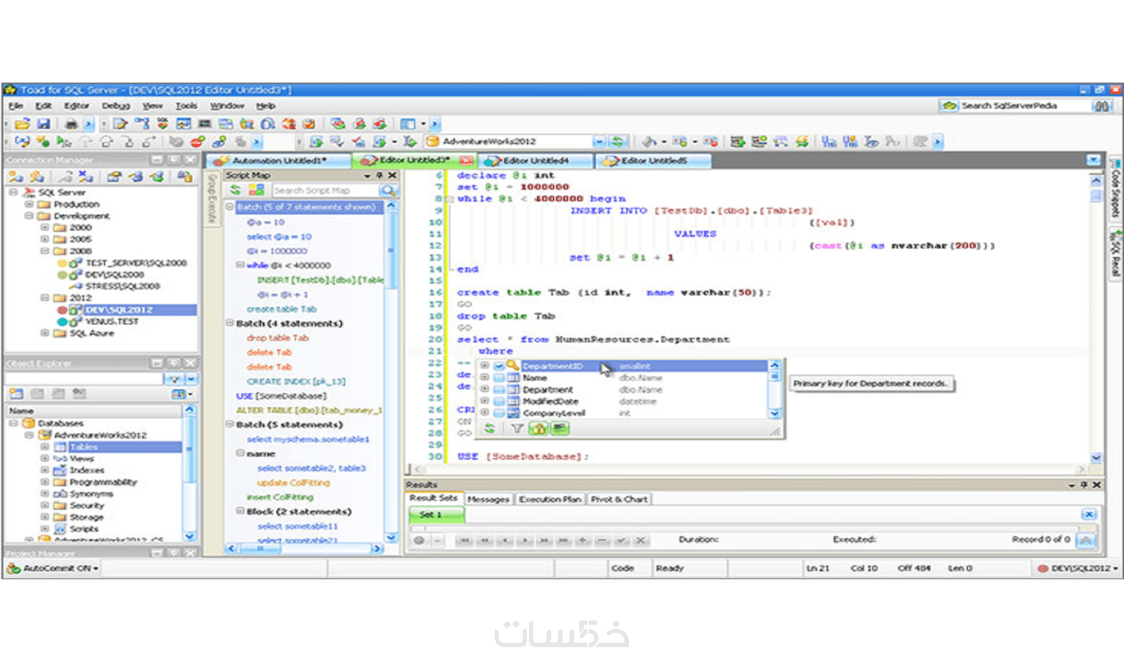The height and width of the screenshot is (661, 1124).
Task: Click the pin icon on Results panel
Action: point(1084,485)
